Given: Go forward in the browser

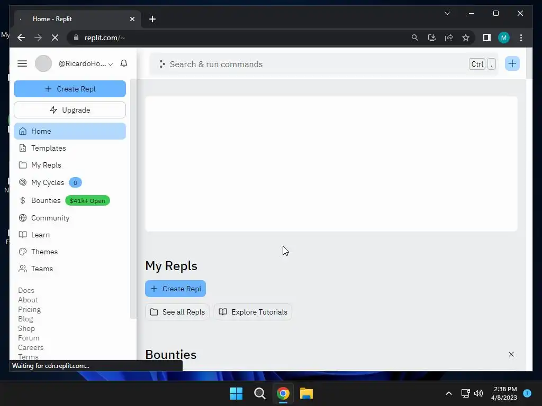Looking at the screenshot, I should click(x=38, y=38).
